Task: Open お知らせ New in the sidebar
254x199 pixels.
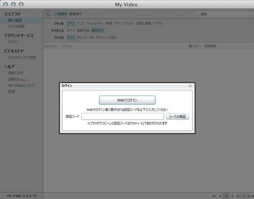Action: coord(17,79)
